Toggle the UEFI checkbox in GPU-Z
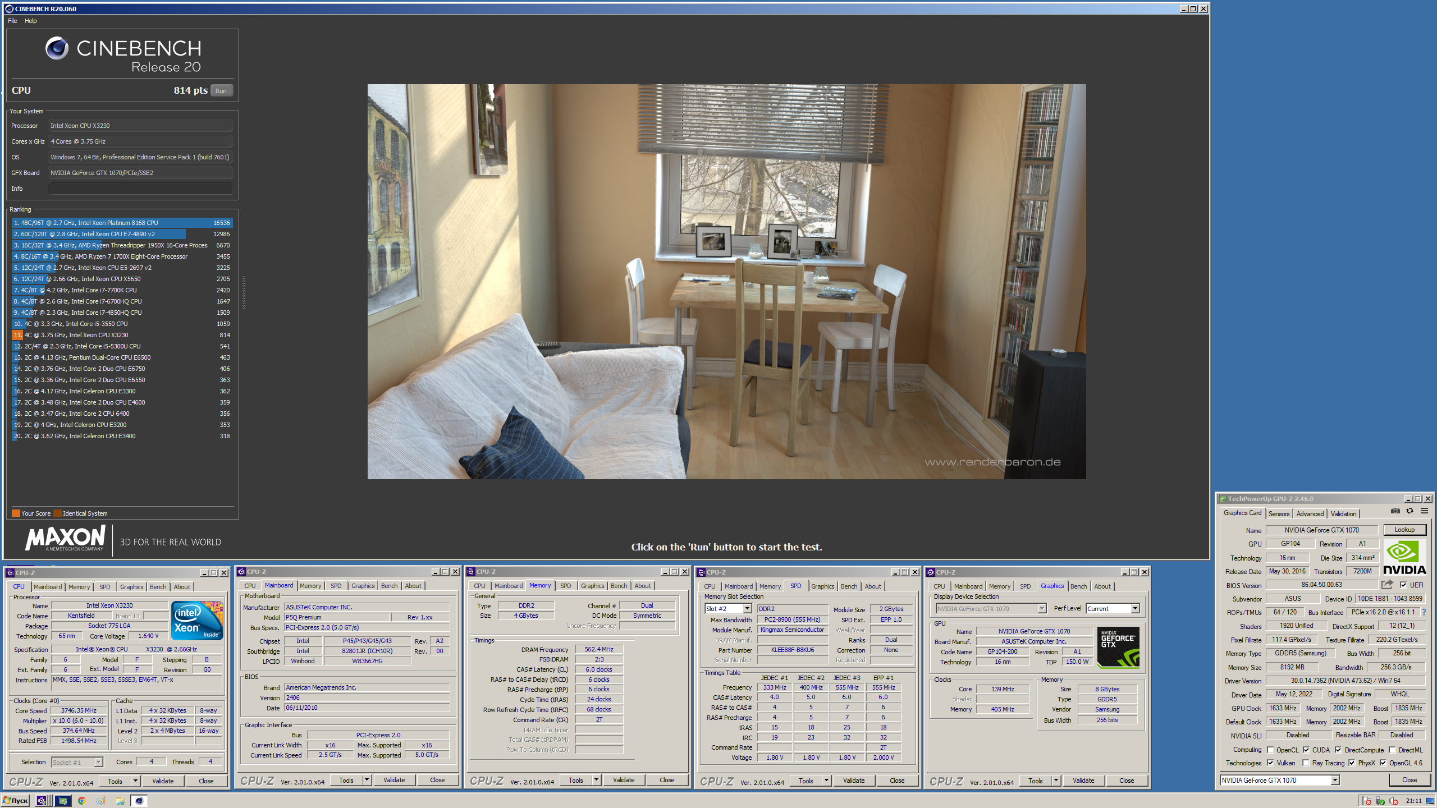1437x808 pixels. pos(1403,585)
